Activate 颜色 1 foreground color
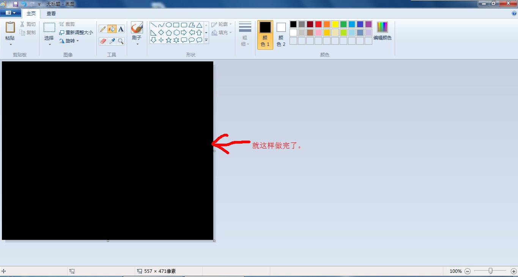This screenshot has width=518, height=277. 265,34
